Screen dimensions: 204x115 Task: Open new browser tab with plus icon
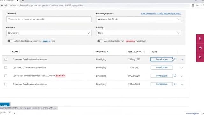(x=23, y=1)
